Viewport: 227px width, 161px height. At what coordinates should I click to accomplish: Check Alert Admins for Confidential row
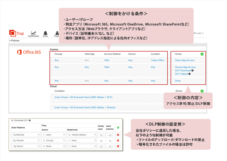click(110, 135)
